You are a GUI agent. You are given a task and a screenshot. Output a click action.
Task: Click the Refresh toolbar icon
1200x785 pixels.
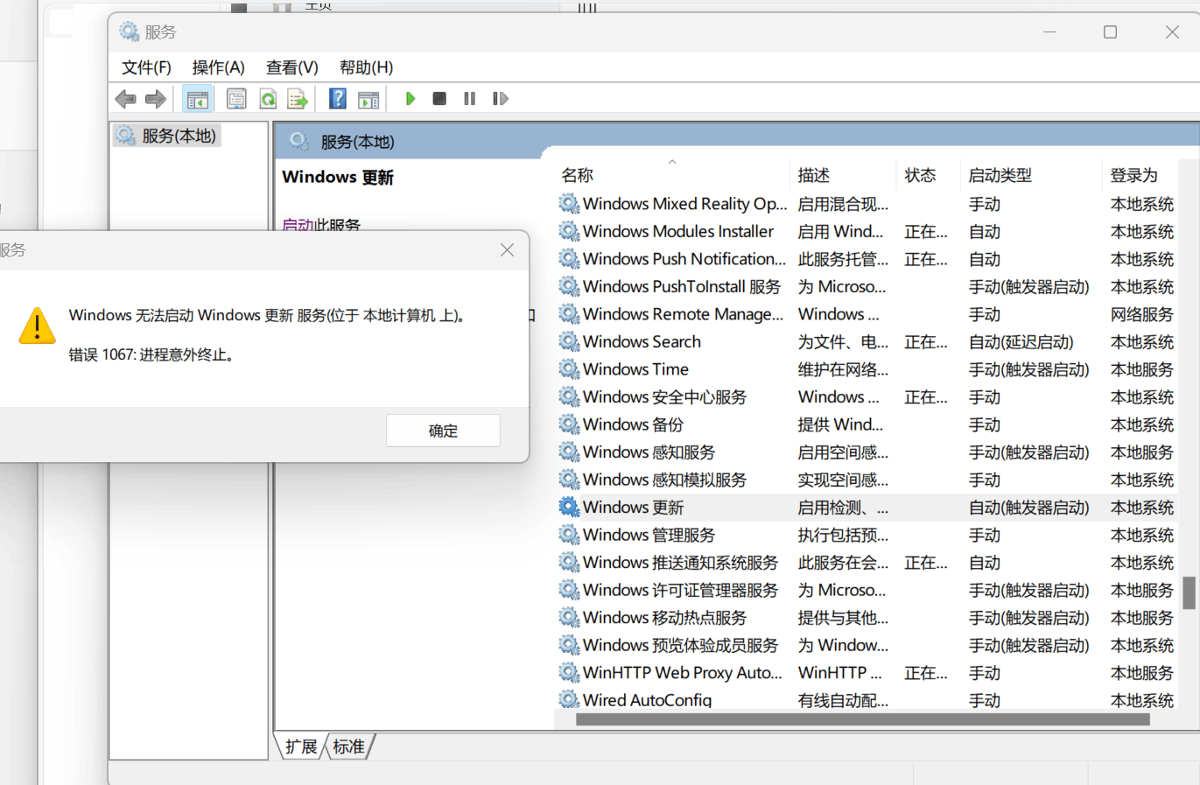268,99
